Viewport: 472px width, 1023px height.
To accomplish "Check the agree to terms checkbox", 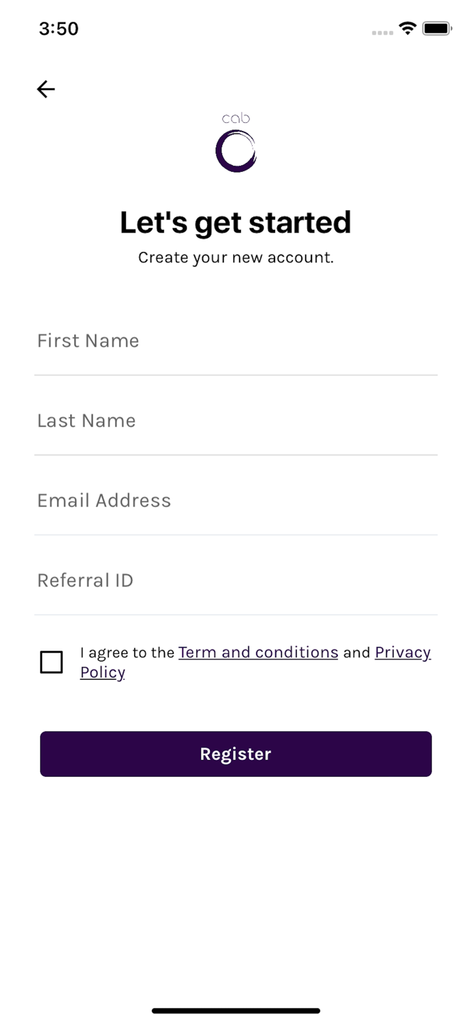I will tap(52, 662).
